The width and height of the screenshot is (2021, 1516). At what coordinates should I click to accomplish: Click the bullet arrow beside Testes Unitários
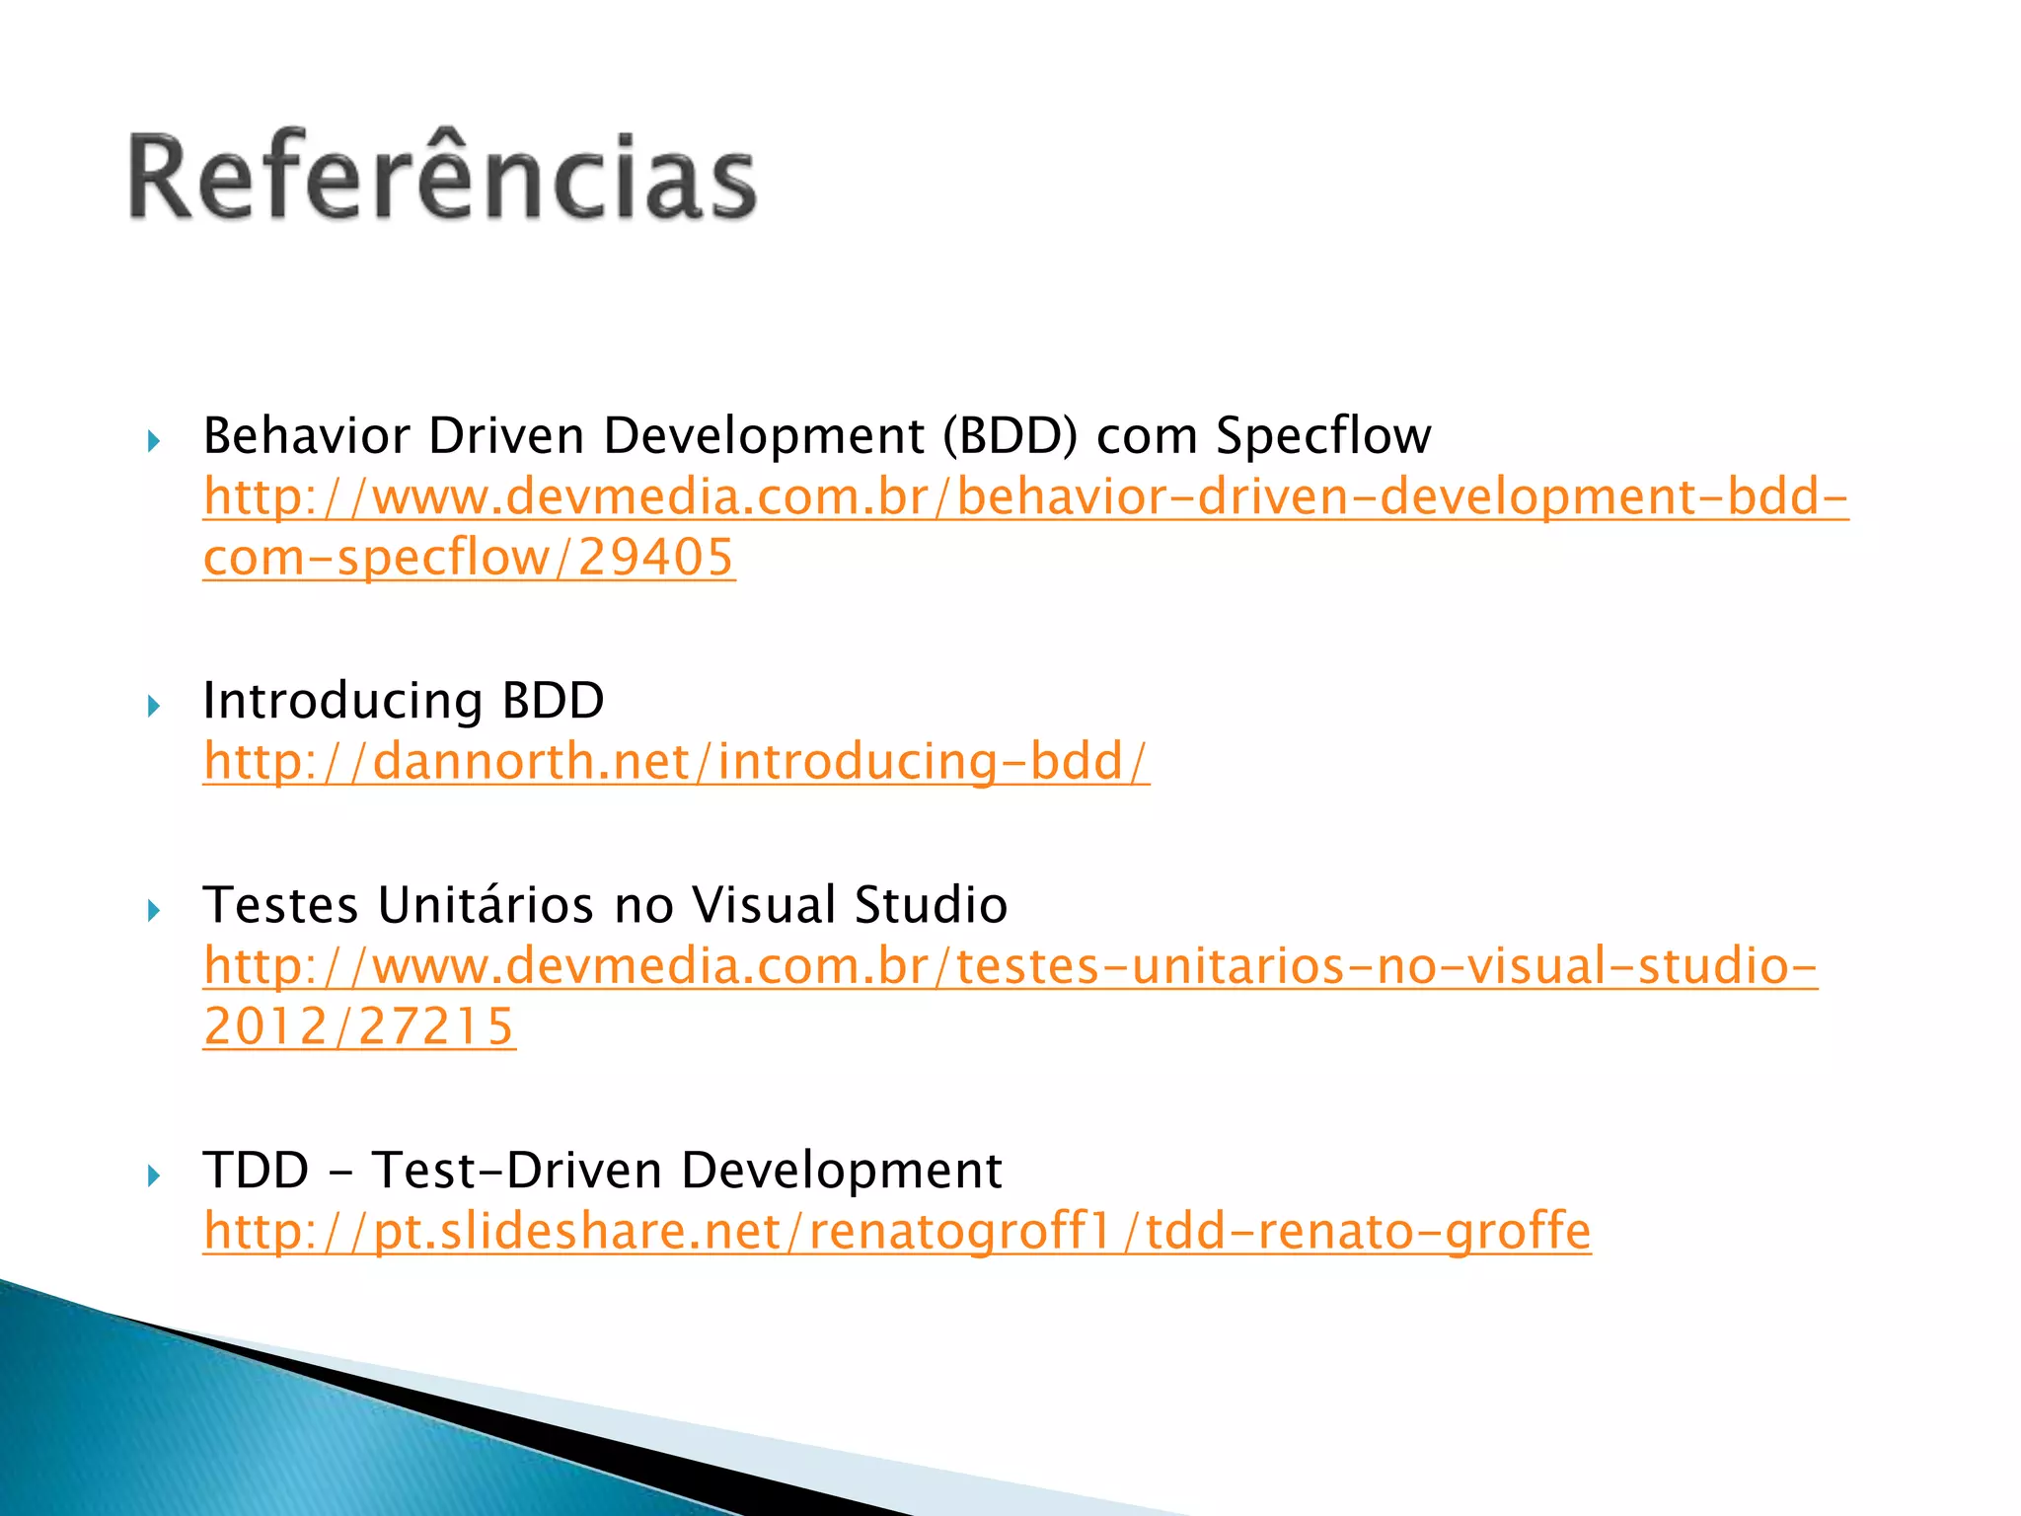153,910
